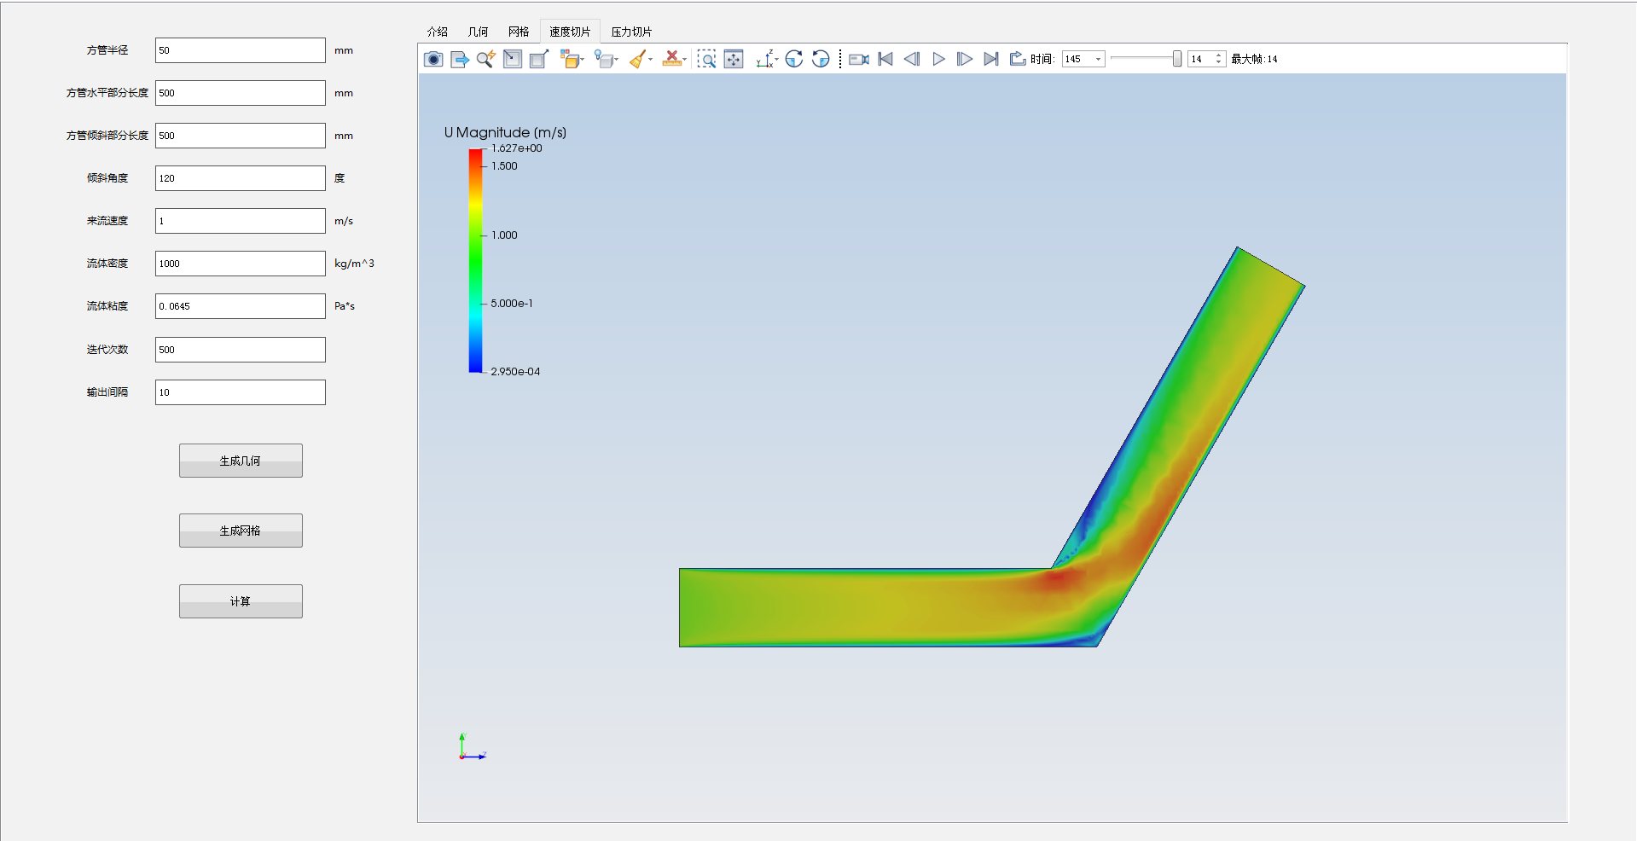
Task: Click the box with outward arrow icon
Action: tap(538, 59)
